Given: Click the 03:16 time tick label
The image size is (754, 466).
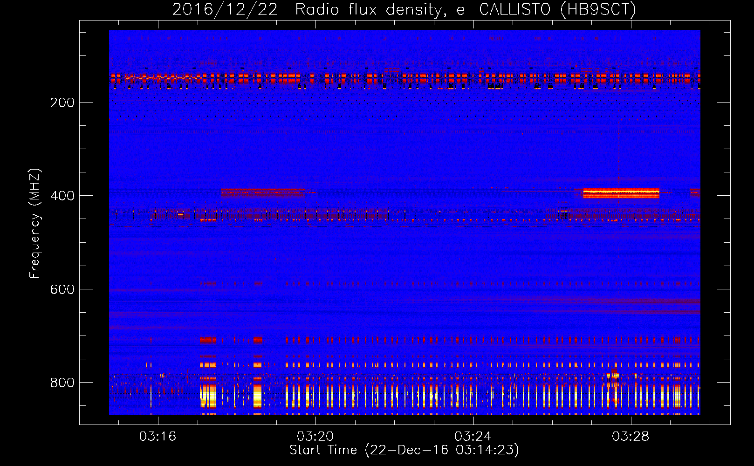Looking at the screenshot, I should (x=158, y=436).
